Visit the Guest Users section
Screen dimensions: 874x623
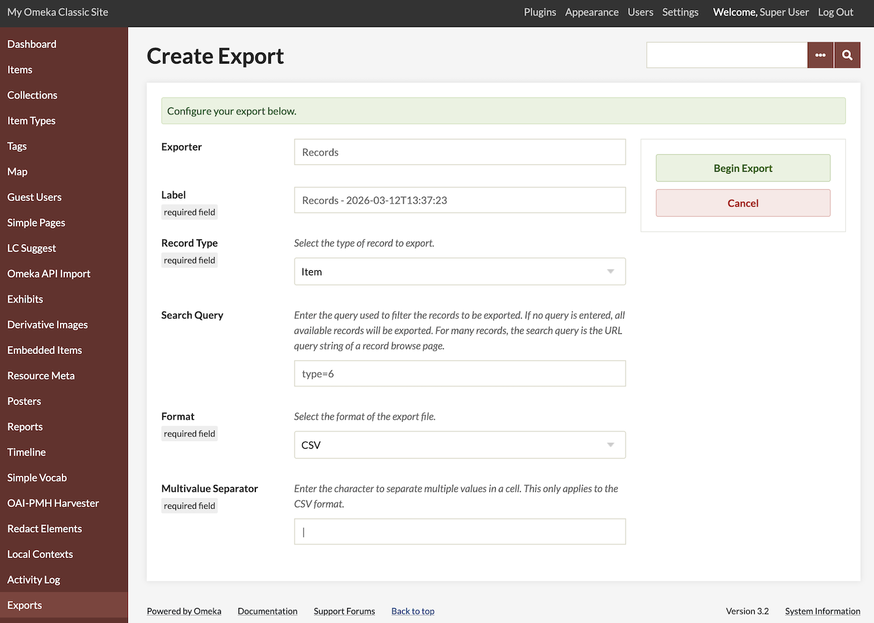click(34, 197)
